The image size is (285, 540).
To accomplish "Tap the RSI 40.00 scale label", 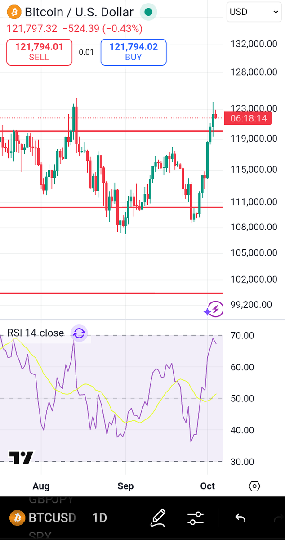I will click(242, 430).
